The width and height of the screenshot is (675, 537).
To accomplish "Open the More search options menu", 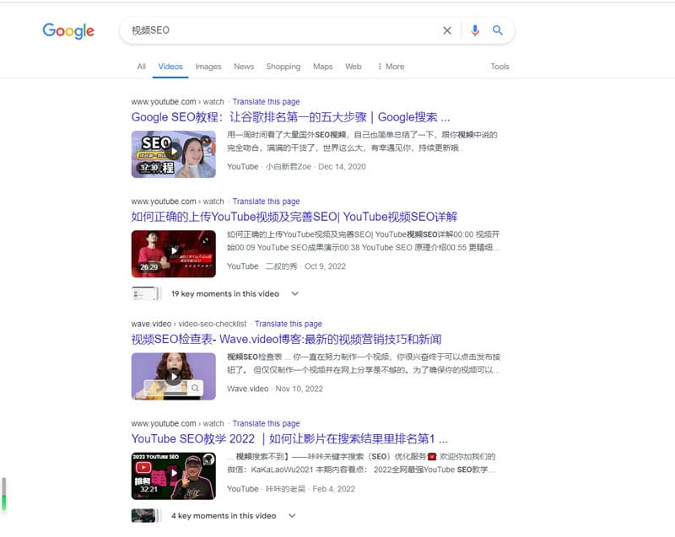I will pyautogui.click(x=391, y=67).
